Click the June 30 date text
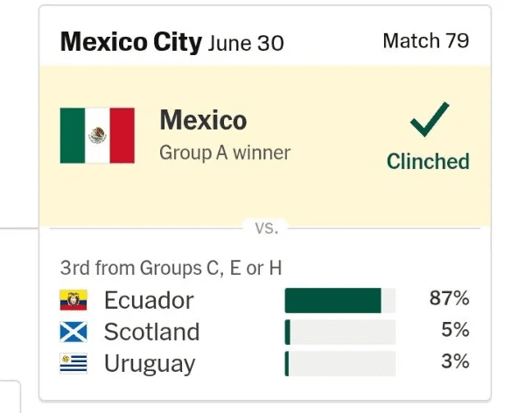Viewport: 525px width, 413px height. (x=246, y=43)
